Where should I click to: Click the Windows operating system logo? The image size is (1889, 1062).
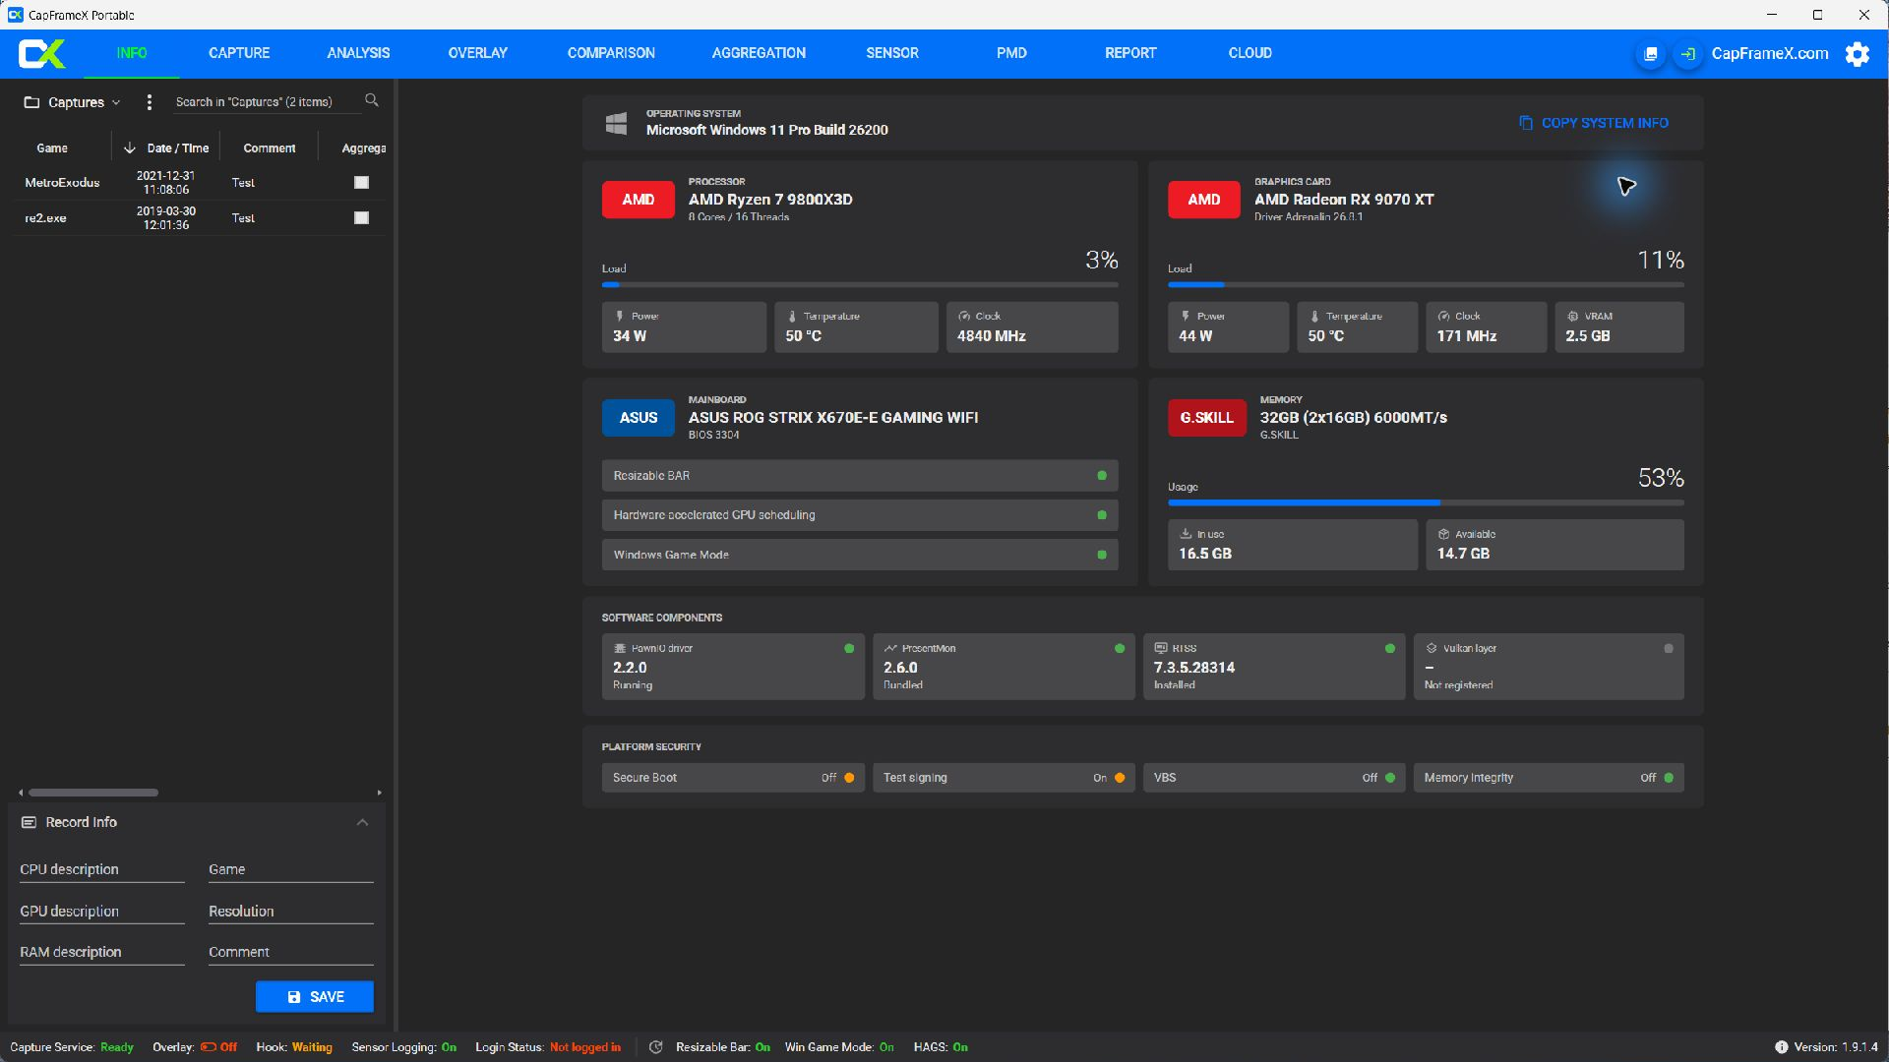point(616,123)
